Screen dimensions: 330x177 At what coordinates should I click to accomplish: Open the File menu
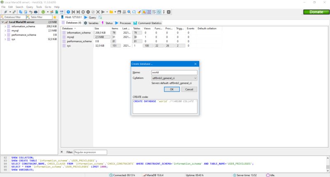click(3, 7)
